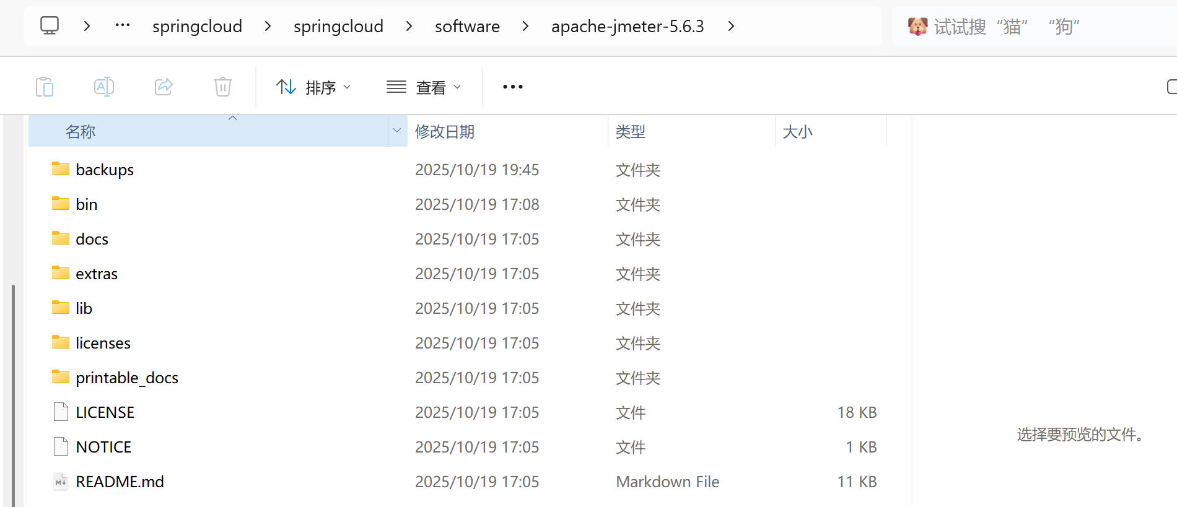The height and width of the screenshot is (507, 1177).
Task: Click the README.md markdown file icon
Action: pyautogui.click(x=61, y=481)
